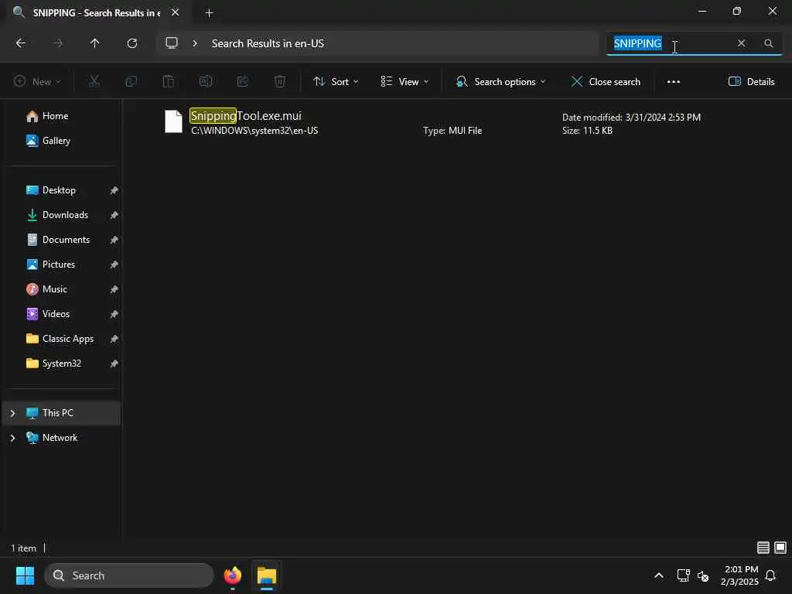
Task: Switch to details list view icon
Action: coord(763,548)
